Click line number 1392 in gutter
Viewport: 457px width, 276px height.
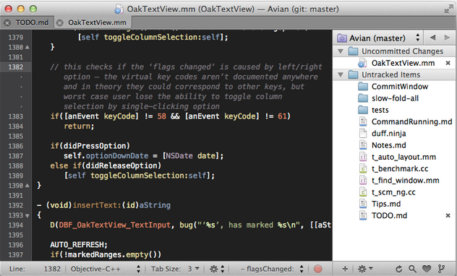[15, 205]
